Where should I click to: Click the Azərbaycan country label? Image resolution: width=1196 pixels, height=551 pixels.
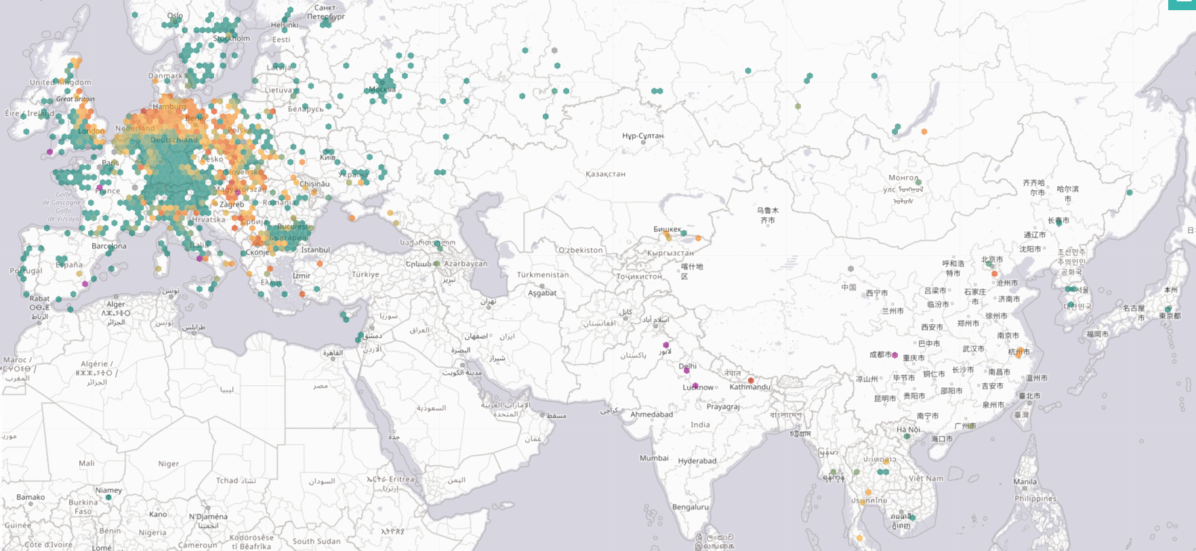point(466,264)
